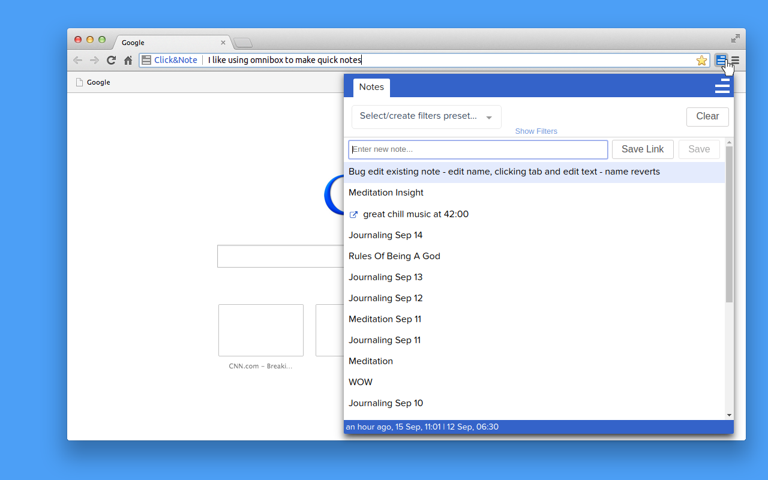Click the red window close button

pos(78,40)
